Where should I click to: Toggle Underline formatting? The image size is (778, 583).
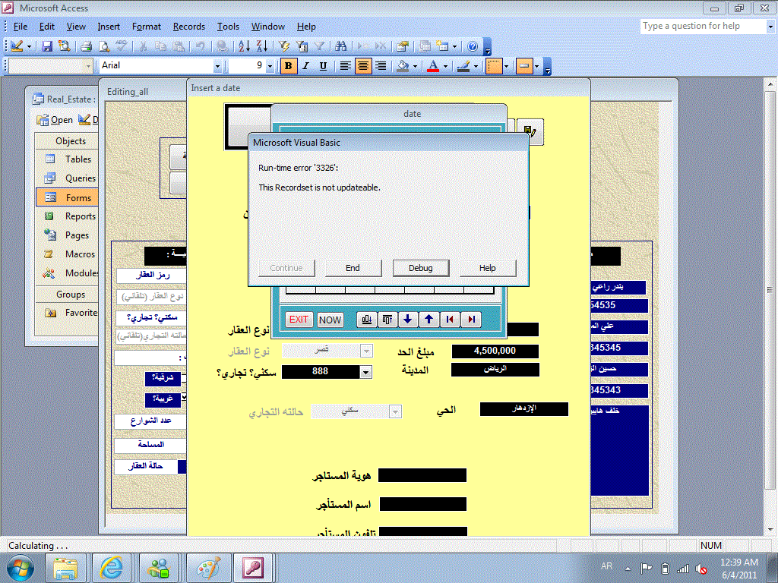323,65
